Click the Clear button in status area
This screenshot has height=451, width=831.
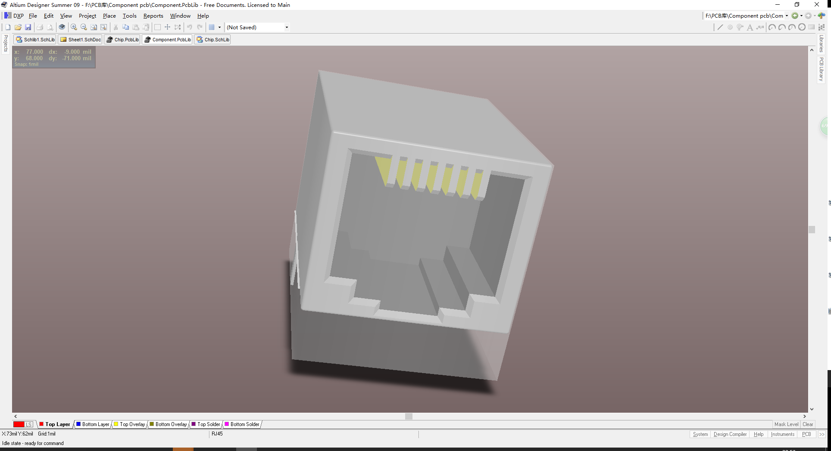pos(808,424)
